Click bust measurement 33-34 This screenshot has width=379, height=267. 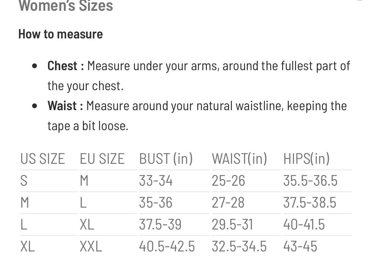(x=156, y=181)
